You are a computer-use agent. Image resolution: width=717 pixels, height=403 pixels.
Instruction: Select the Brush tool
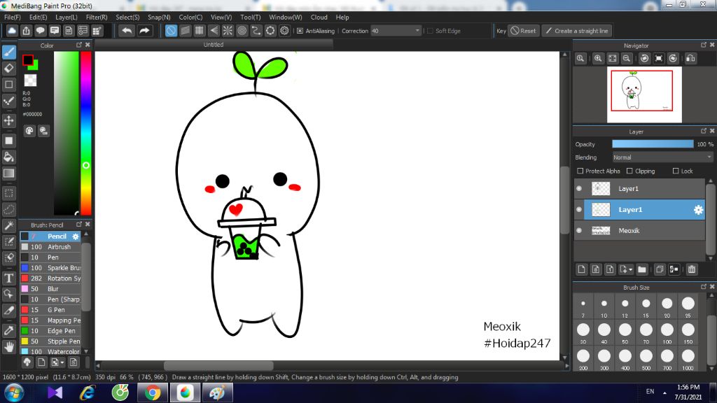pos(8,52)
